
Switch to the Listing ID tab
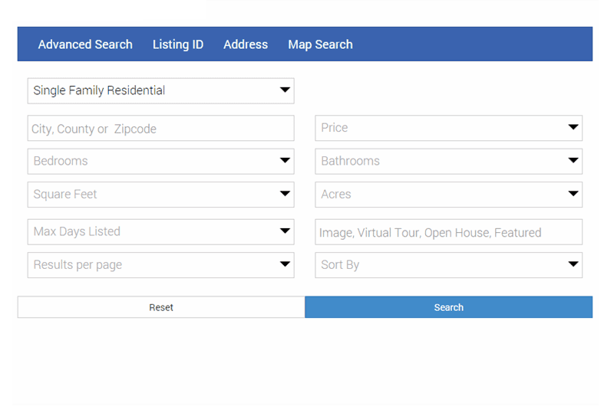[178, 44]
